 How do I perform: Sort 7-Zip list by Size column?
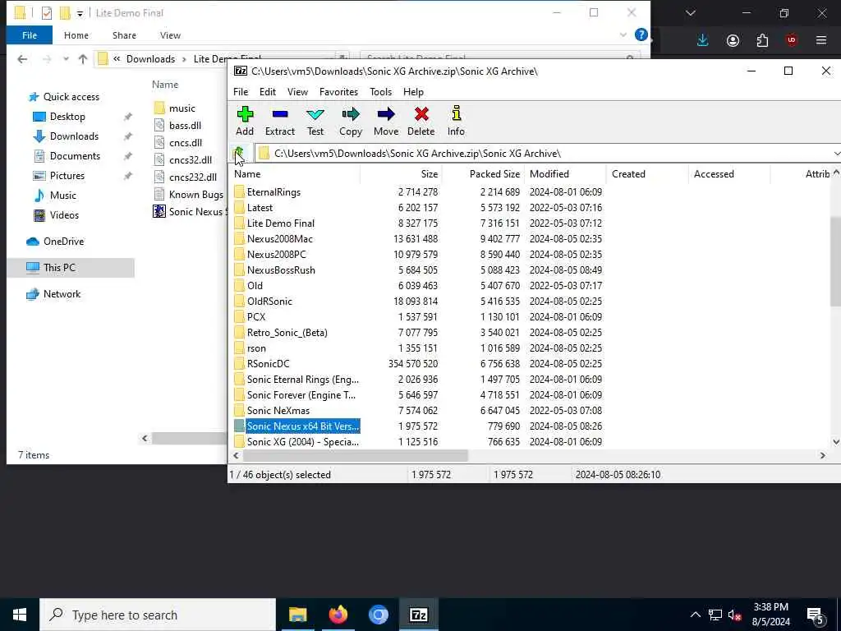[x=401, y=174]
